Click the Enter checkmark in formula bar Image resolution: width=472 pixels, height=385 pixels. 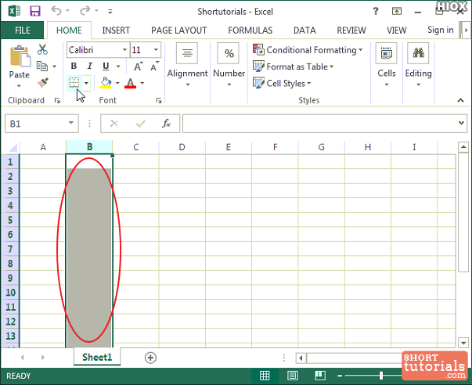[141, 124]
